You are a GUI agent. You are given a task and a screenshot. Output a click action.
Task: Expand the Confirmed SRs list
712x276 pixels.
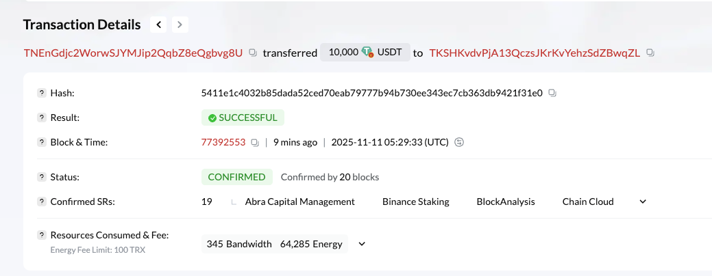point(643,202)
